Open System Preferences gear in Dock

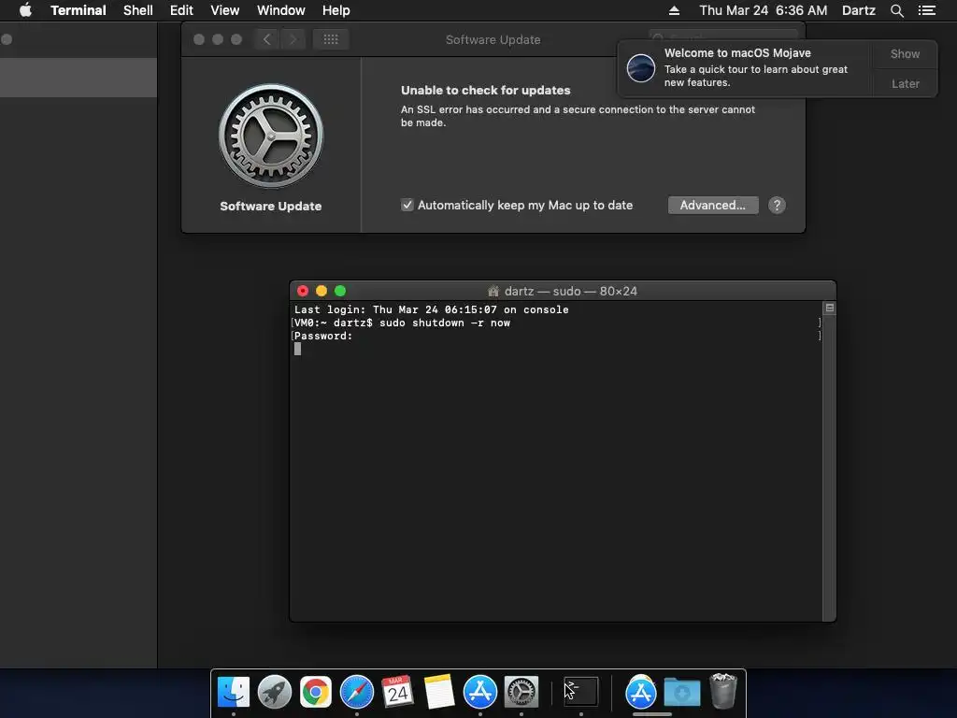(521, 693)
